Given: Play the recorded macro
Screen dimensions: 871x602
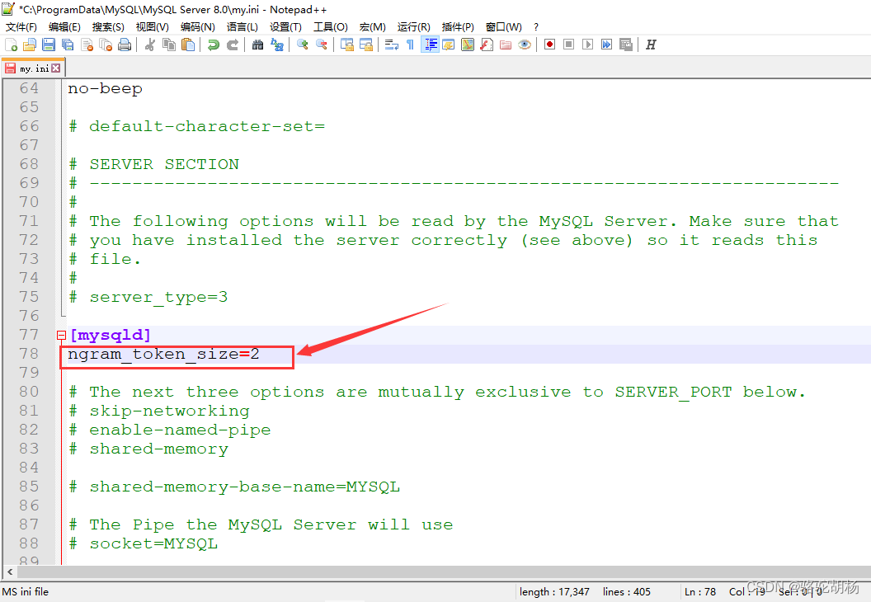Looking at the screenshot, I should point(588,45).
